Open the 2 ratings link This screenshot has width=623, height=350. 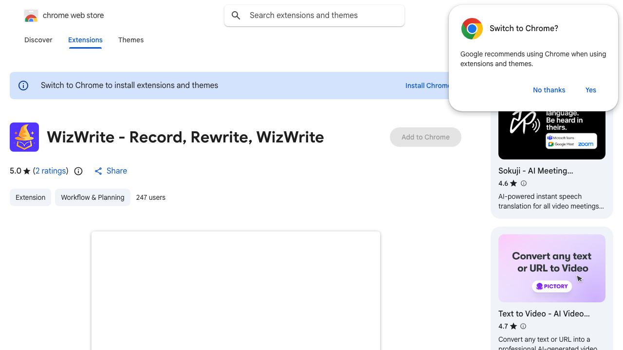[51, 171]
